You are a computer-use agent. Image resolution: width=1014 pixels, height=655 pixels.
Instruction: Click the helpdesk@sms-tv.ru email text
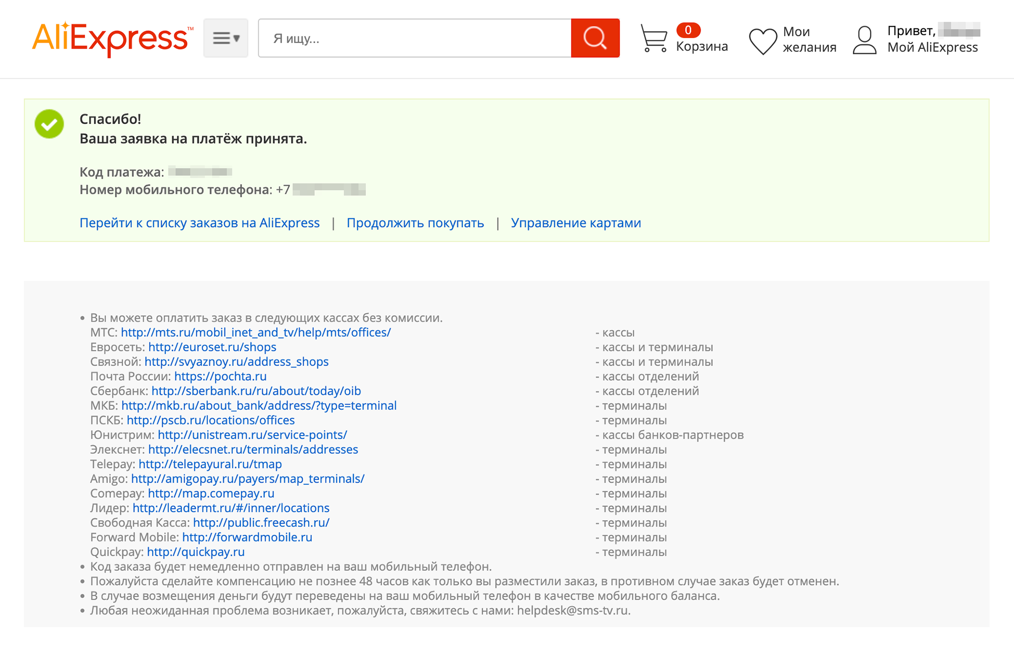(573, 610)
